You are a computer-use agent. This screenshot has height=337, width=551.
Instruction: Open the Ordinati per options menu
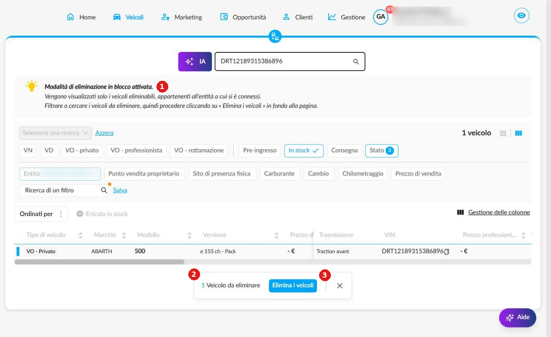[61, 214]
